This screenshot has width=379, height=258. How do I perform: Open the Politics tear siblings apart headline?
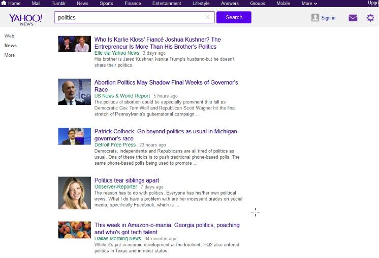[127, 180]
